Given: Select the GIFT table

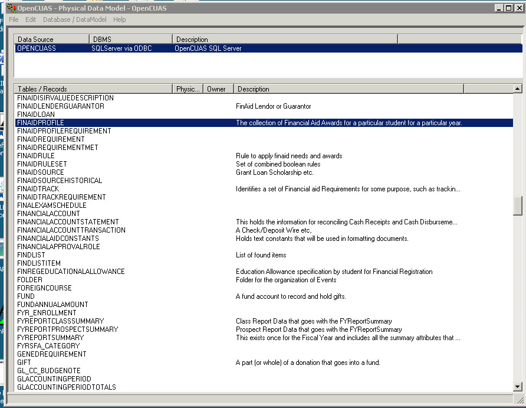Looking at the screenshot, I should tap(24, 363).
